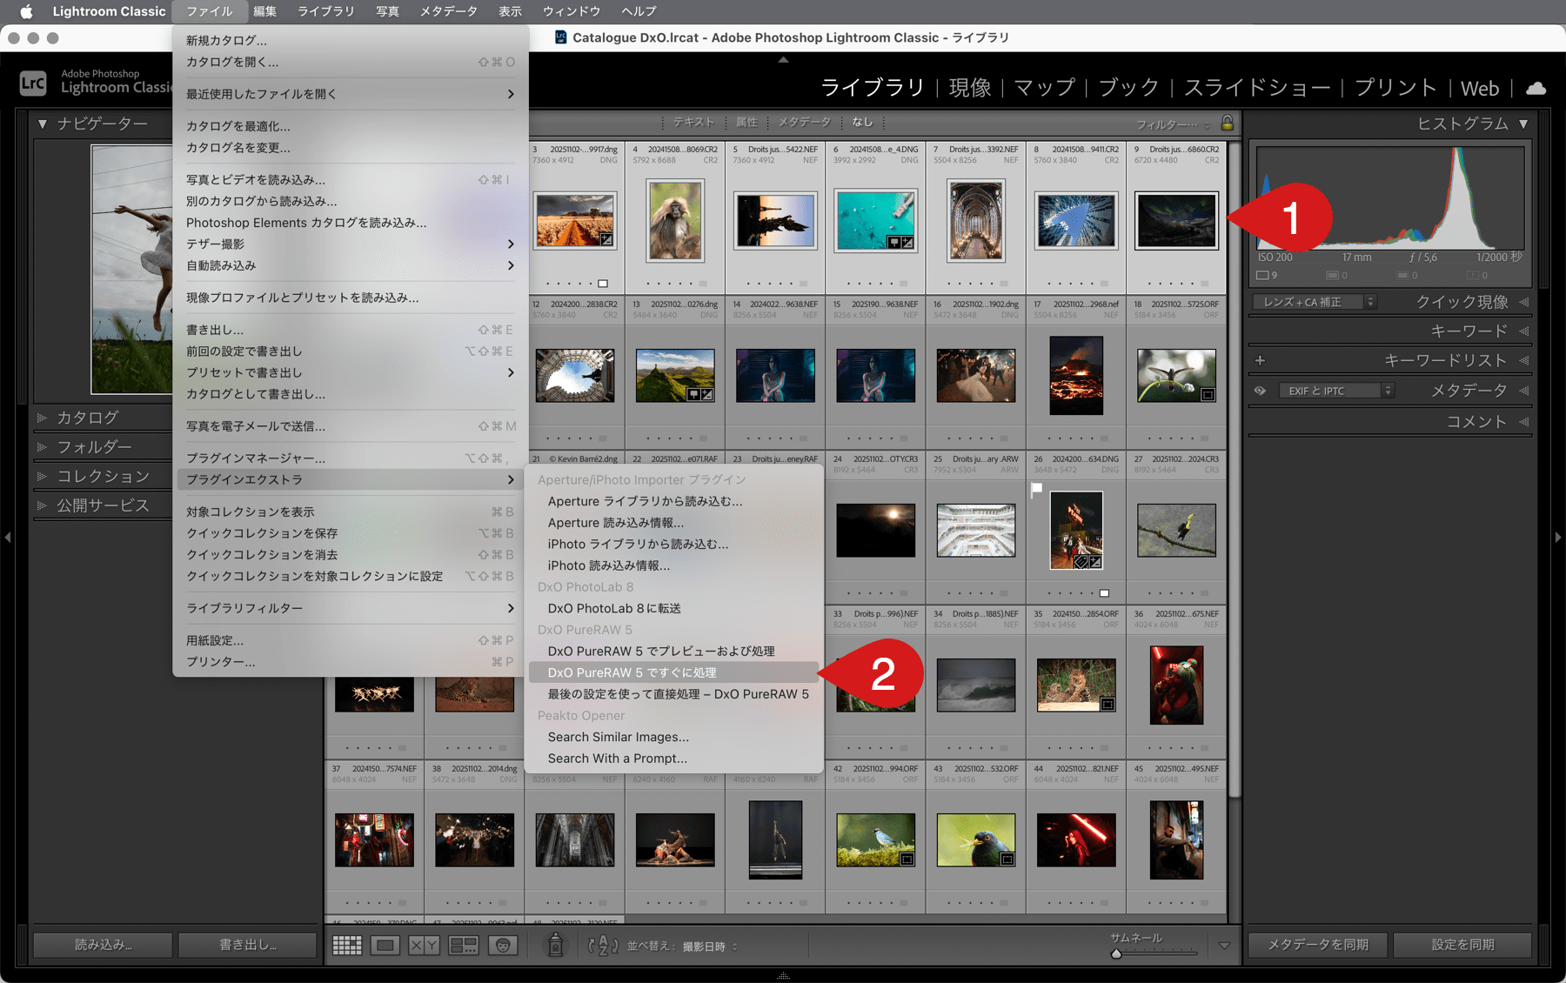Toggle the 属性 attribute filter
The height and width of the screenshot is (983, 1566).
click(746, 123)
